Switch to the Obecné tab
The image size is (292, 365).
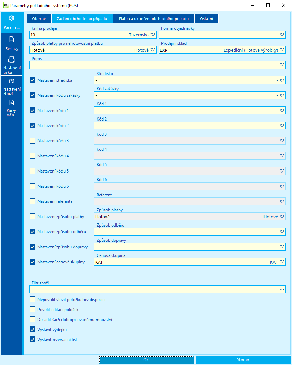39,19
